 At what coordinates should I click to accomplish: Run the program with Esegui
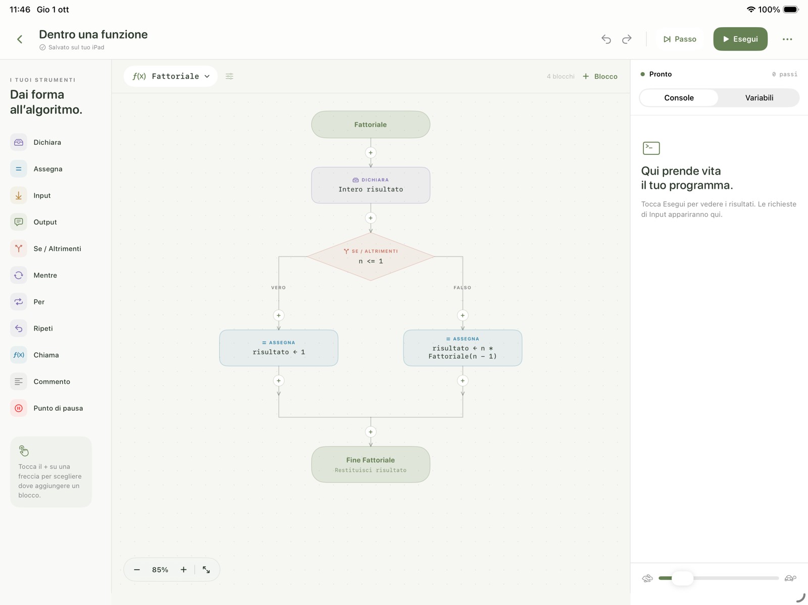[x=740, y=39]
